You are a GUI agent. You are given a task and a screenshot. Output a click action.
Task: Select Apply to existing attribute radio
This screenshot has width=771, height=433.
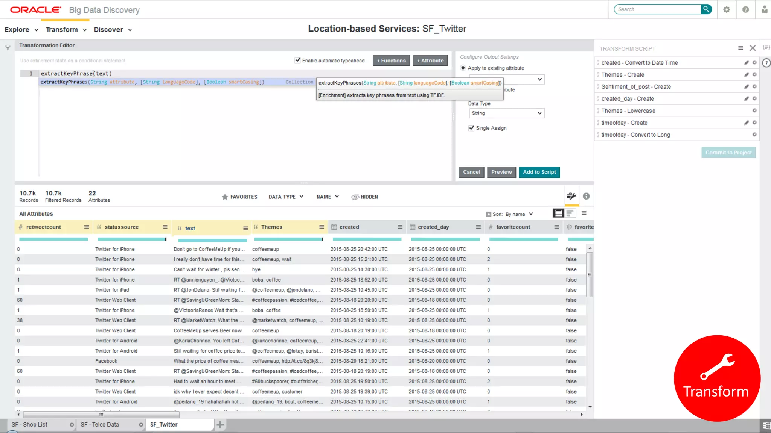463,68
